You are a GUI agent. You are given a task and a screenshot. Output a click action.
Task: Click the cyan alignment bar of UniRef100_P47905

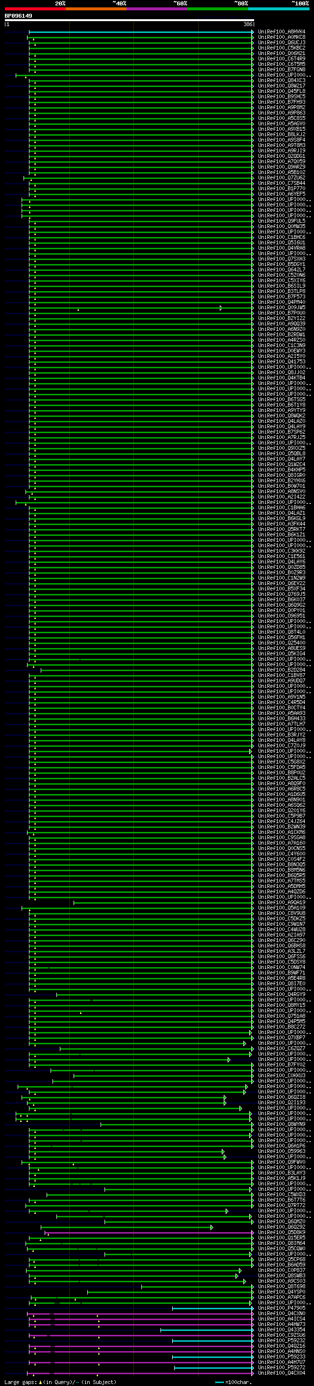click(212, 1308)
